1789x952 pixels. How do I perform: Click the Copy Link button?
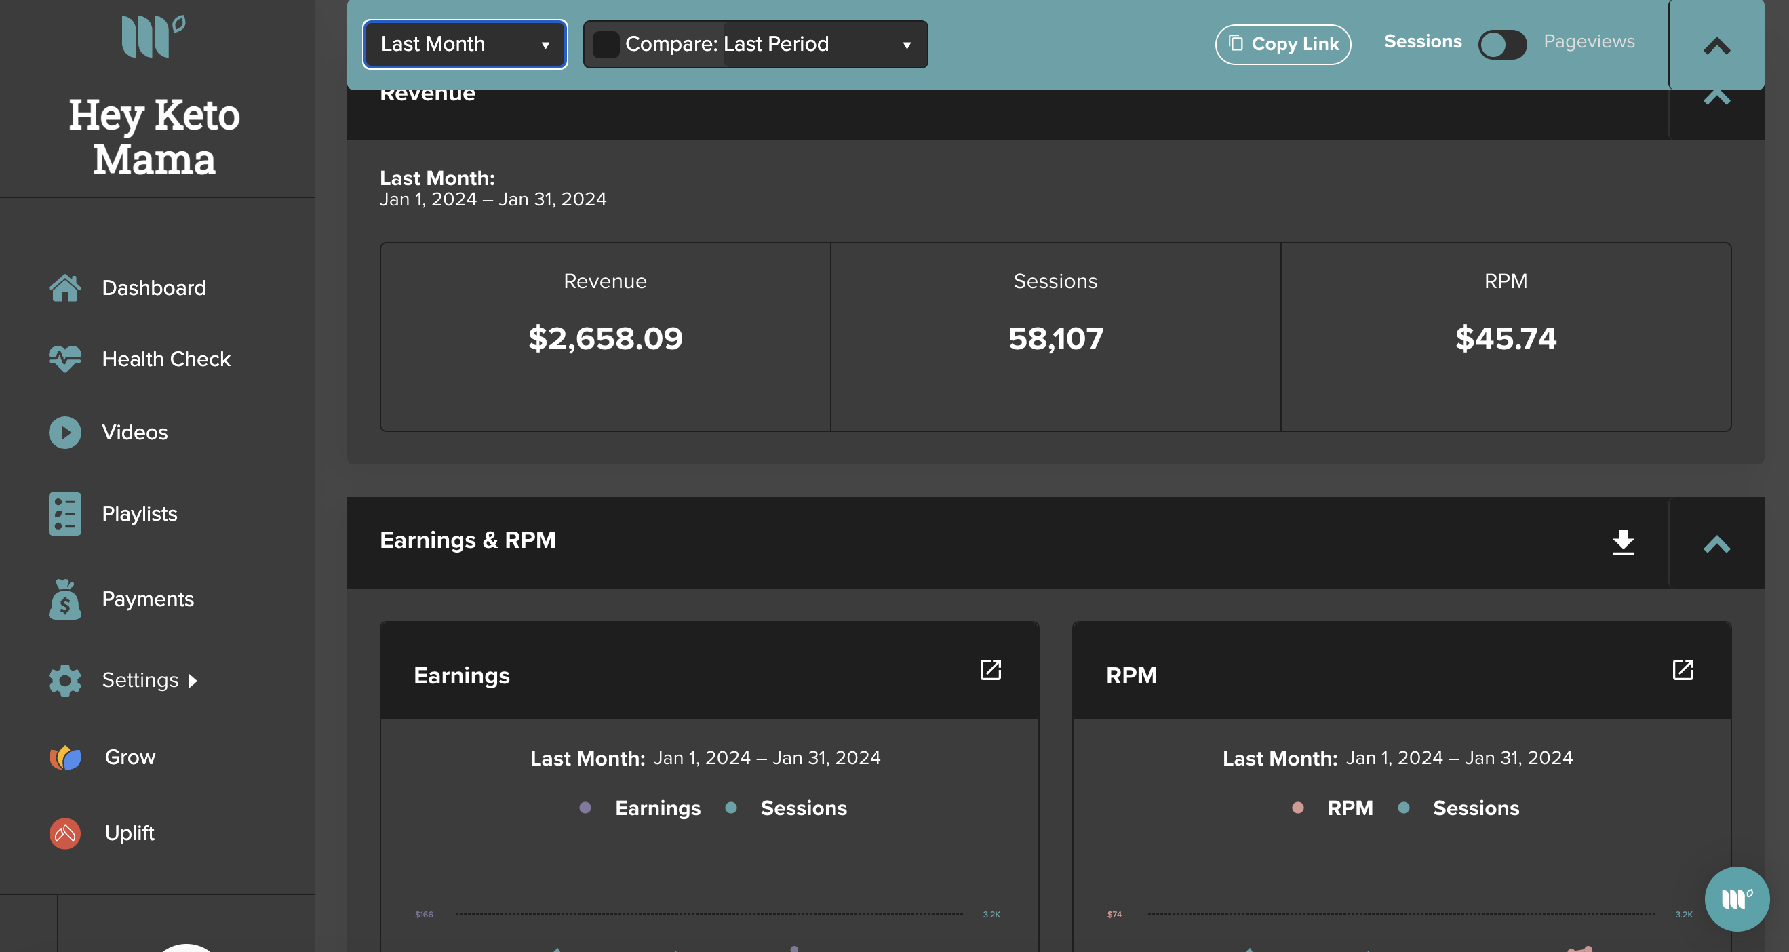(1282, 45)
